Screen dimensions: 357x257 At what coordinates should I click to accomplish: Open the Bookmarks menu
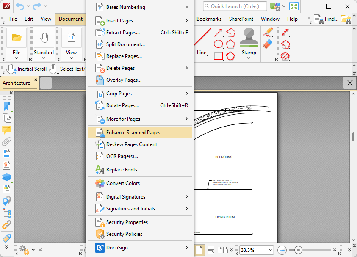click(208, 19)
